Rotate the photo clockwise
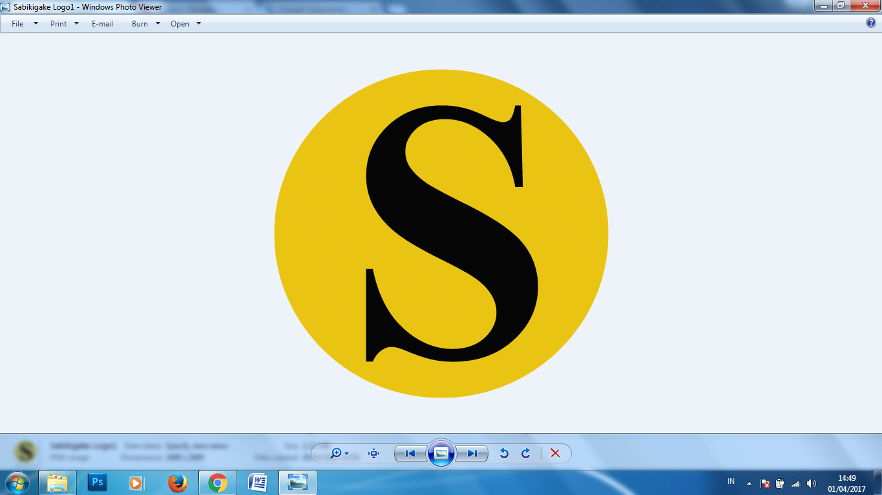Viewport: 882px width, 495px height. point(525,454)
